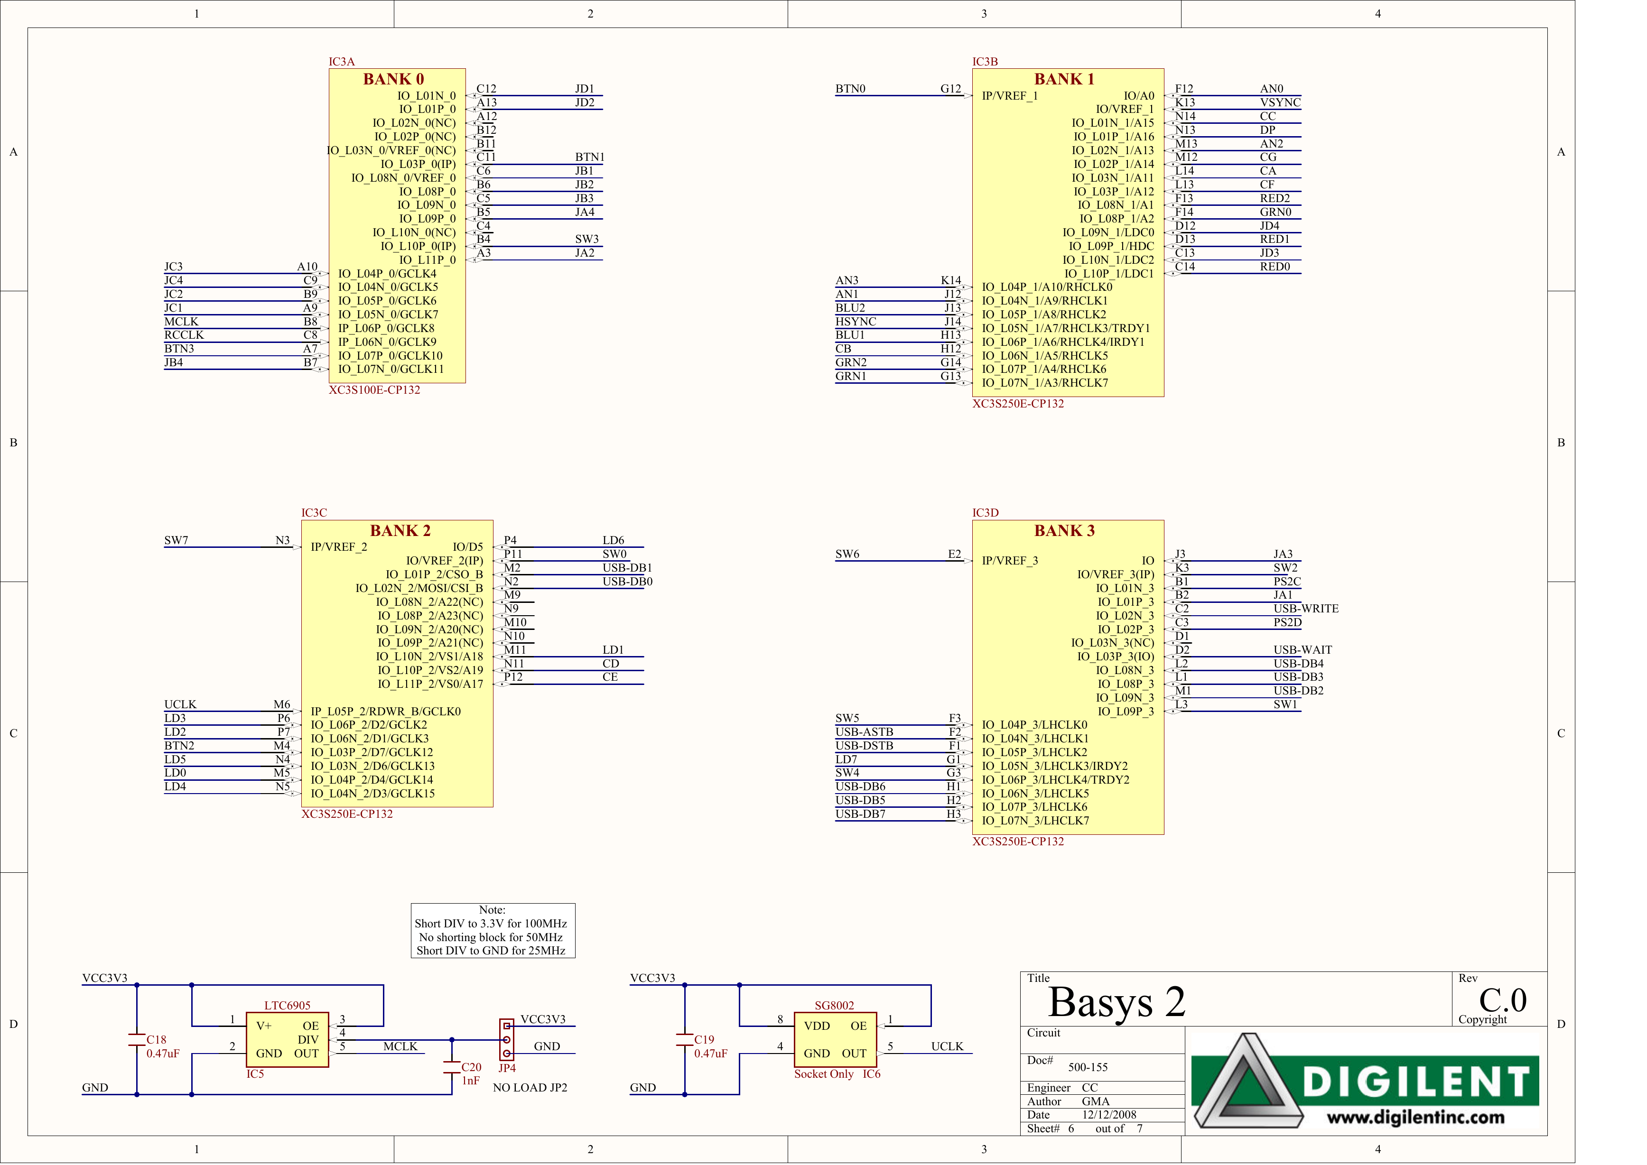The image size is (1647, 1165).
Task: Select the PS2C net label
Action: 1287,581
